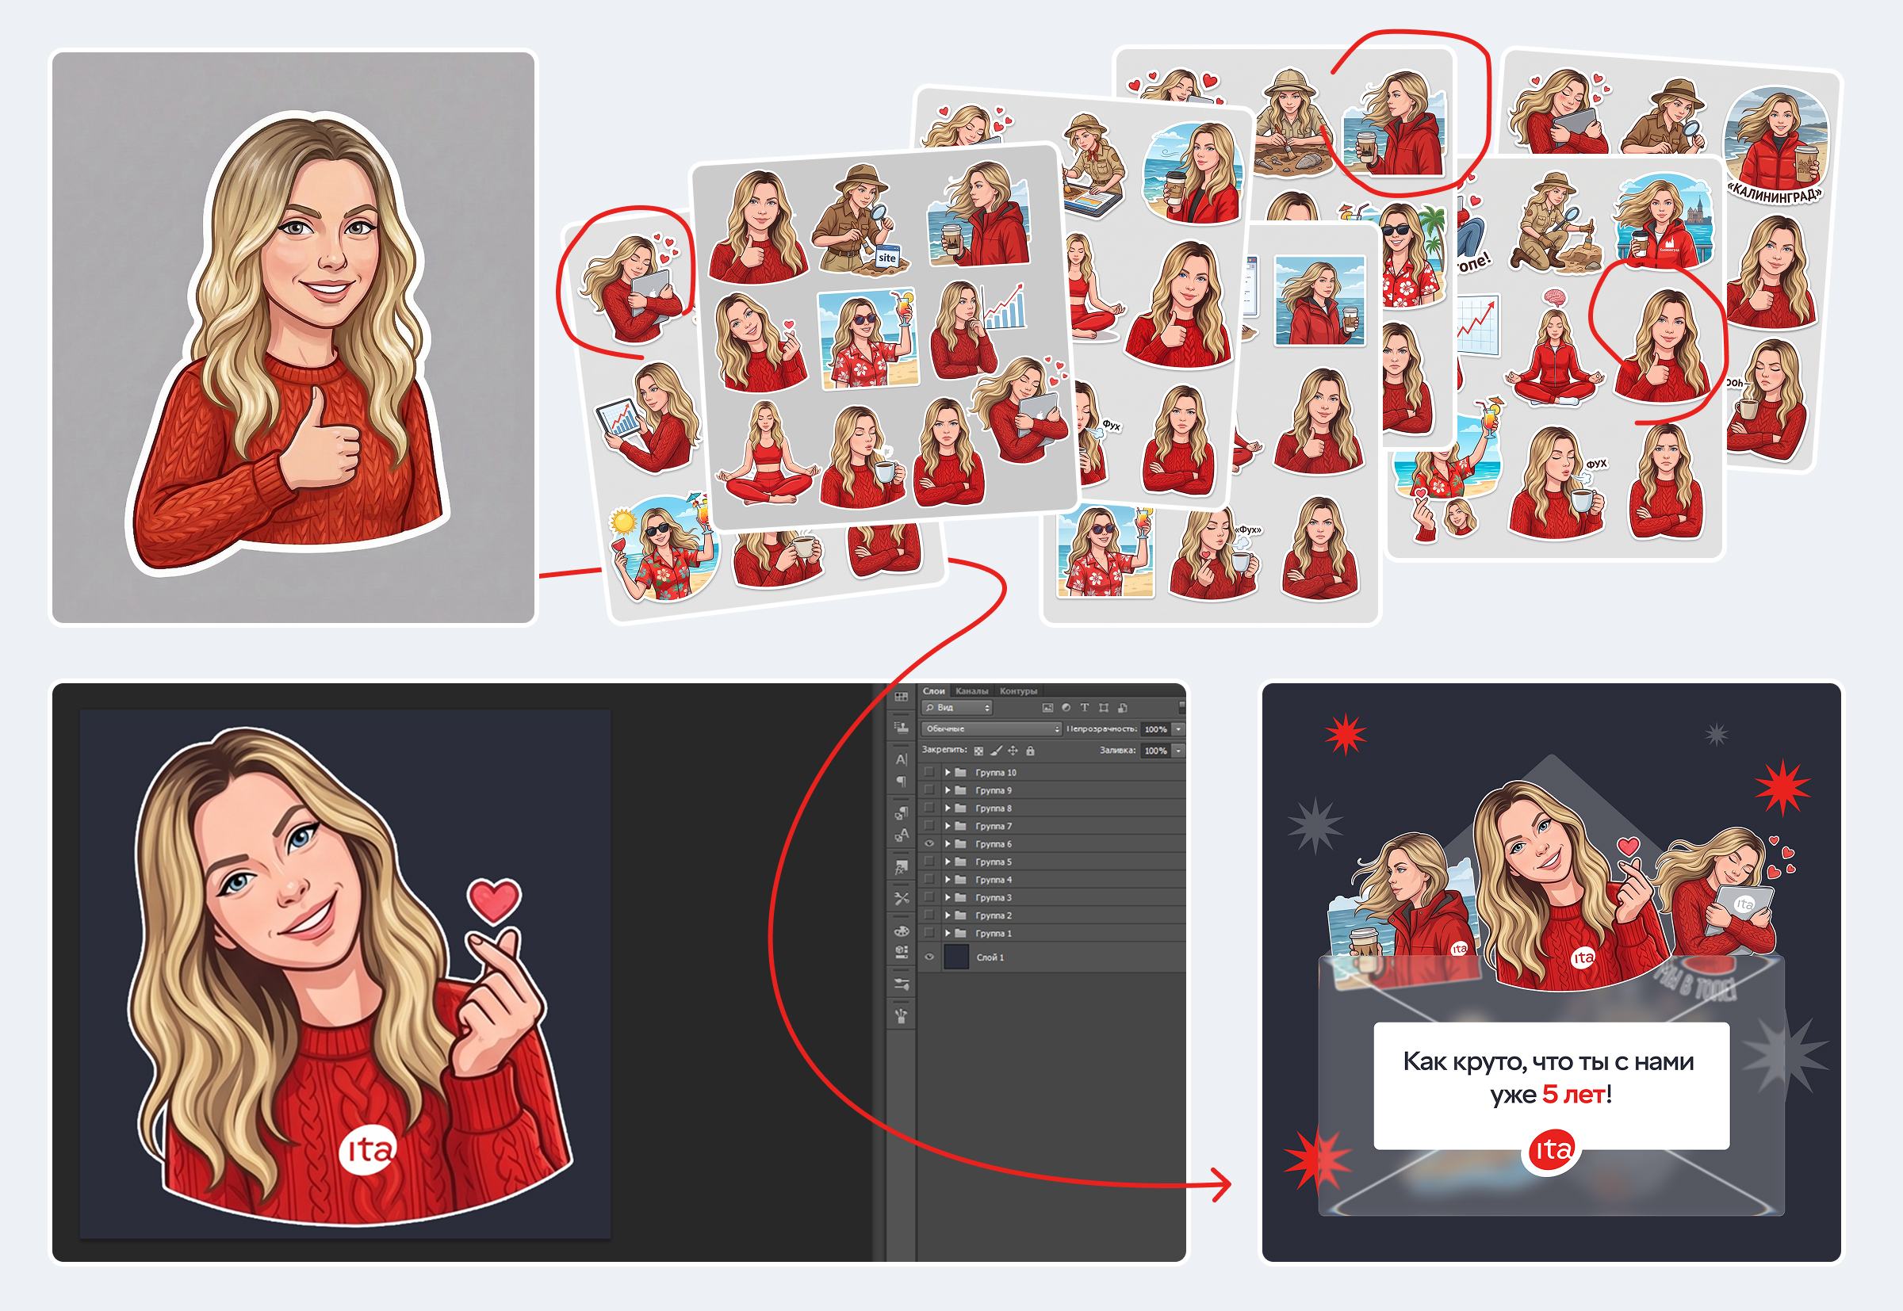
Task: Hide the Группа 6 layer group
Action: 929,843
